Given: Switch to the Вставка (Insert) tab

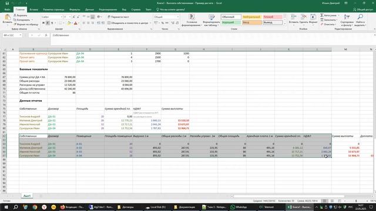Looking at the screenshot, I should point(34,9).
